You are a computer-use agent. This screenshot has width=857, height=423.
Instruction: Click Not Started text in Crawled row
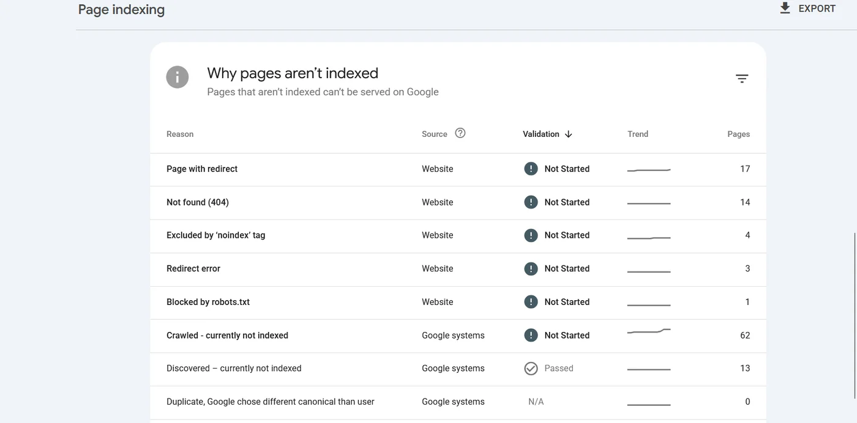pyautogui.click(x=567, y=335)
